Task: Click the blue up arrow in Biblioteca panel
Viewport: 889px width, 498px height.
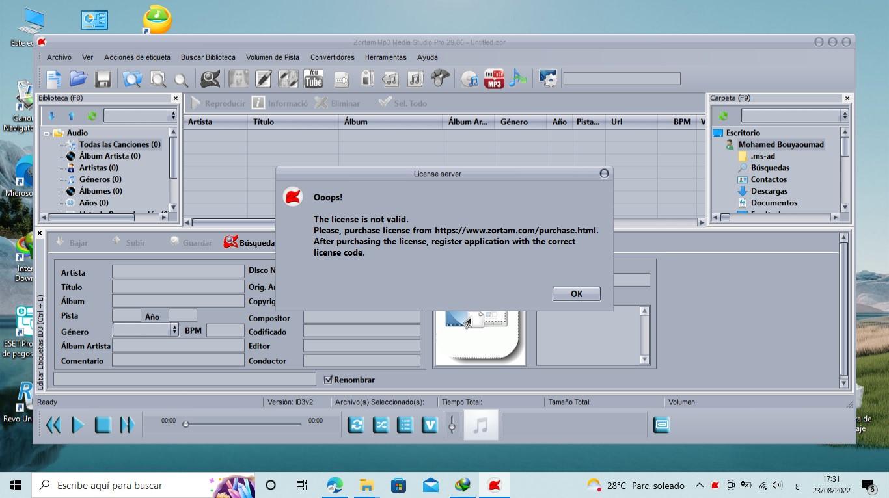Action: [72, 116]
